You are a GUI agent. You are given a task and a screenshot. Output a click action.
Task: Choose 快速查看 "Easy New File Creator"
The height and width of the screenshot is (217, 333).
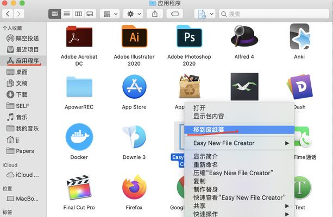tap(239, 197)
